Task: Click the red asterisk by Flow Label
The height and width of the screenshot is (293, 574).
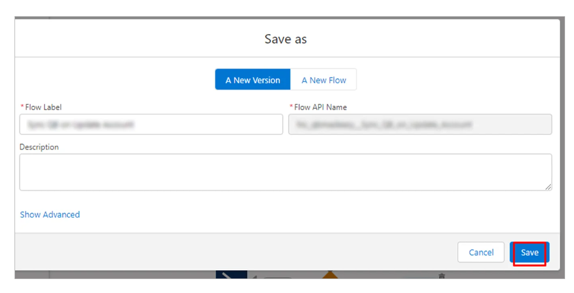Action: tap(22, 107)
